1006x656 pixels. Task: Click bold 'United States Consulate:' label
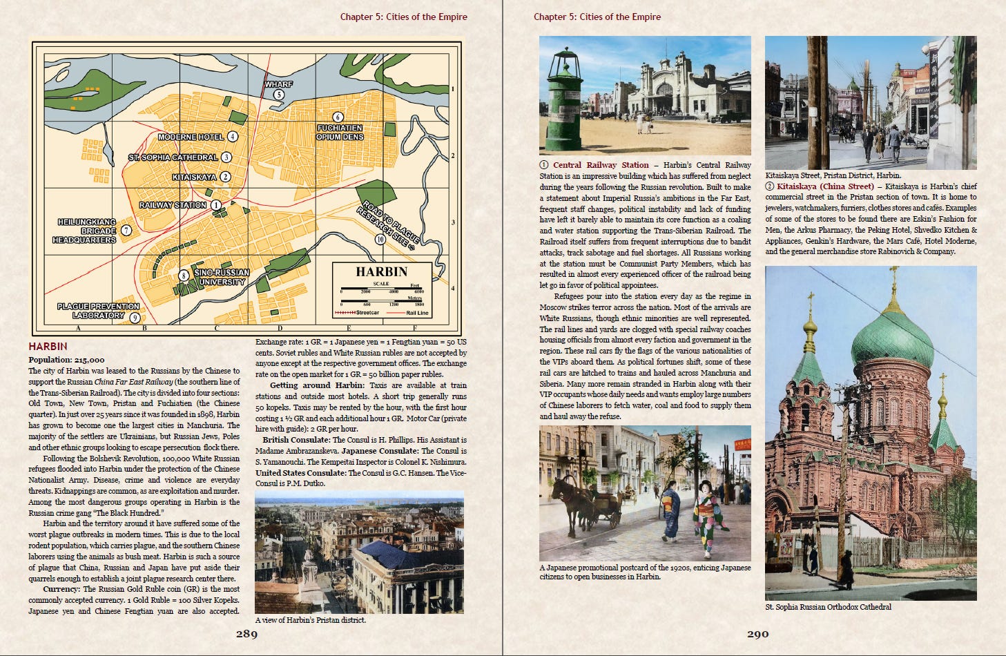point(300,473)
